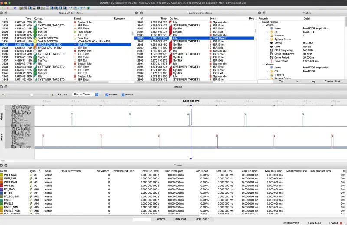Open the CPU Load 1 tab
This screenshot has height=225, width=347.
click(x=202, y=219)
